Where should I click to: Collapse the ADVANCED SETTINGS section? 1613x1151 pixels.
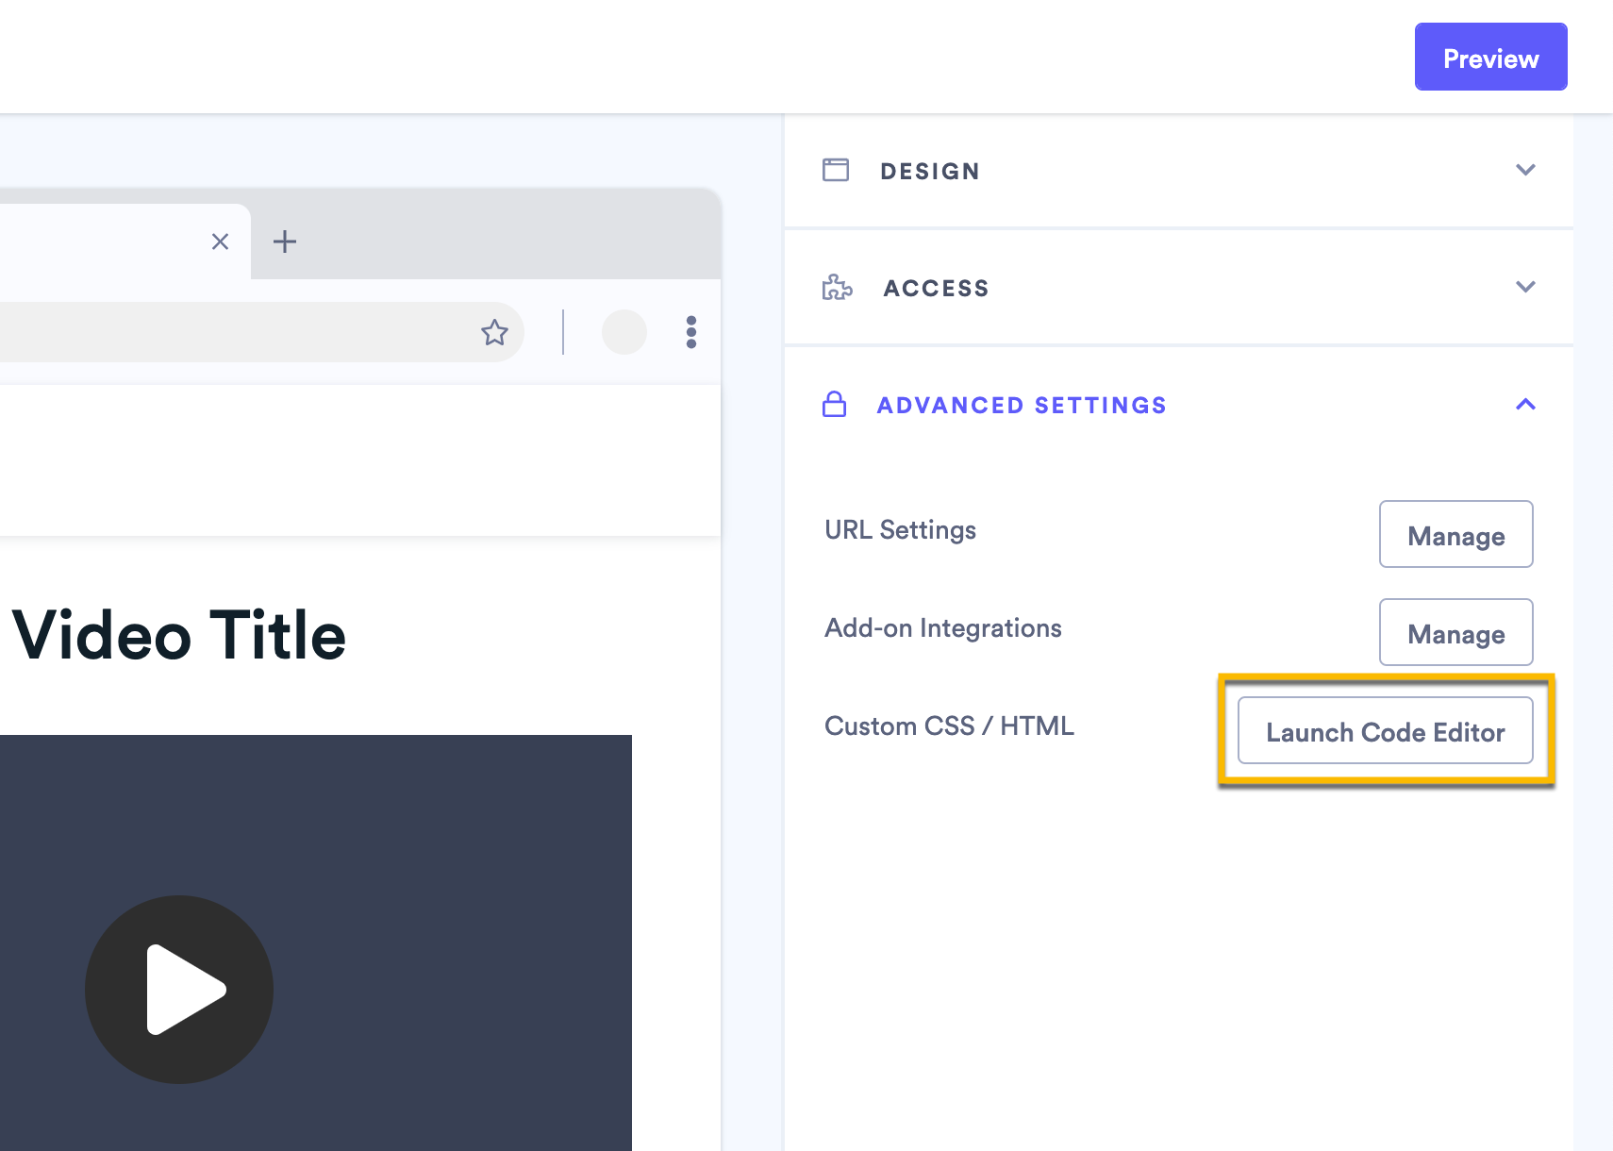tap(1526, 405)
